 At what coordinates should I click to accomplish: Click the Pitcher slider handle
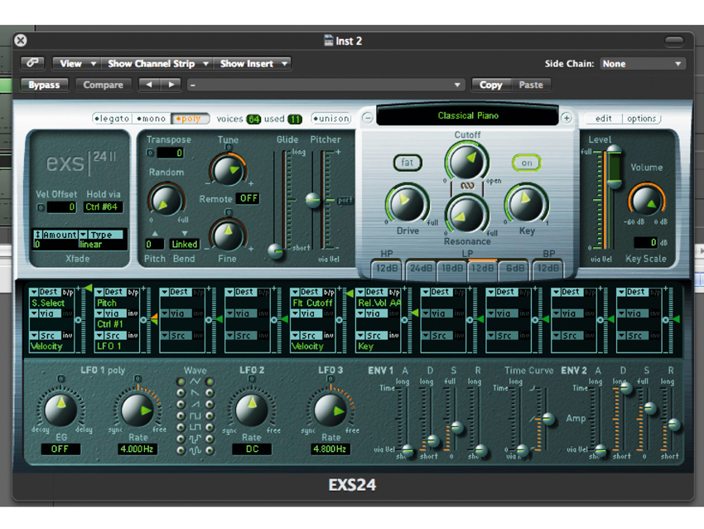[x=313, y=200]
